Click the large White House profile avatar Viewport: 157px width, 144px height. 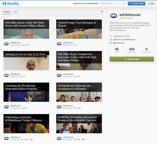click(114, 16)
